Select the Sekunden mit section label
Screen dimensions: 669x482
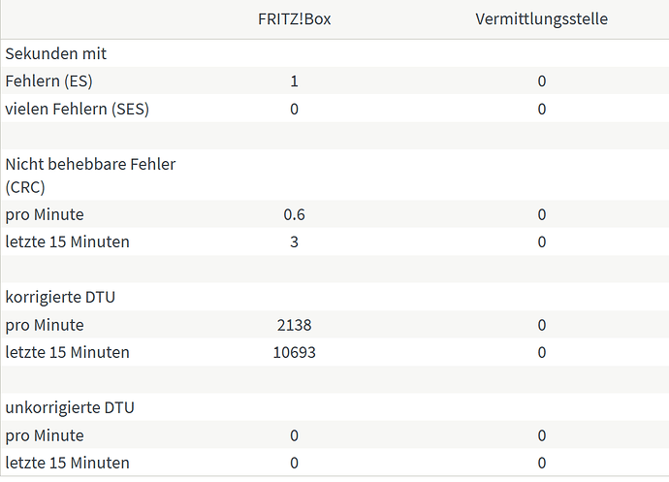coord(56,53)
